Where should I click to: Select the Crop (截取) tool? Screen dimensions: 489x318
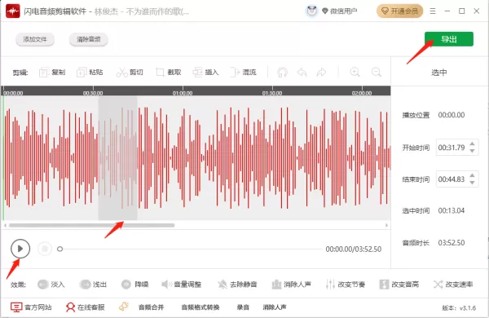(169, 73)
